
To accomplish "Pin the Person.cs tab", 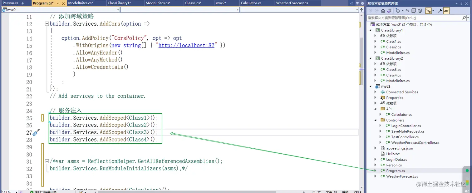I will 22,3.
